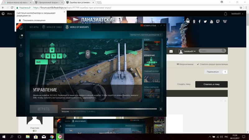Click Отметить форум прочитанным link
The height and width of the screenshot is (140, 249).
212,64
